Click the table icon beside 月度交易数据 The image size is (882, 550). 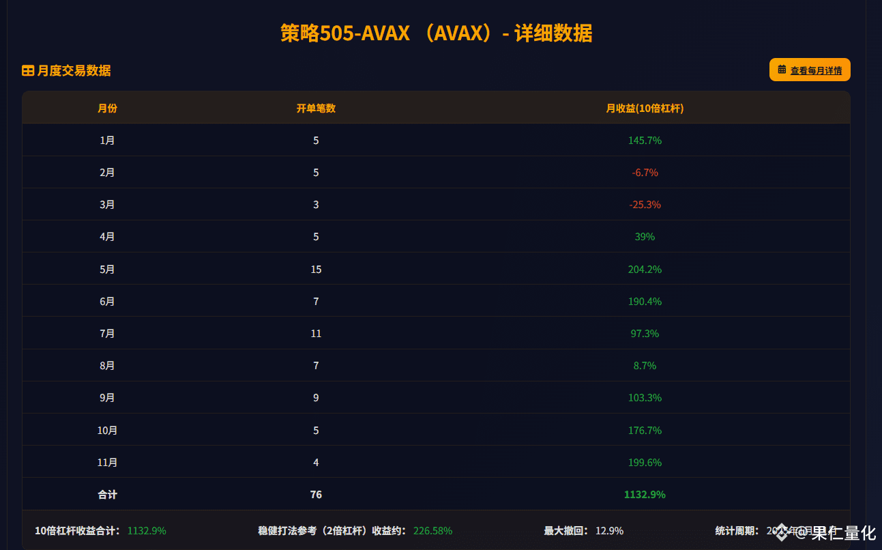click(x=28, y=71)
